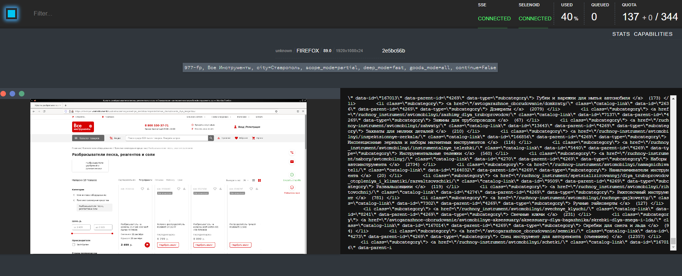
Task: Click the Pocket icon in Firefox toolbar
Action: [298, 111]
